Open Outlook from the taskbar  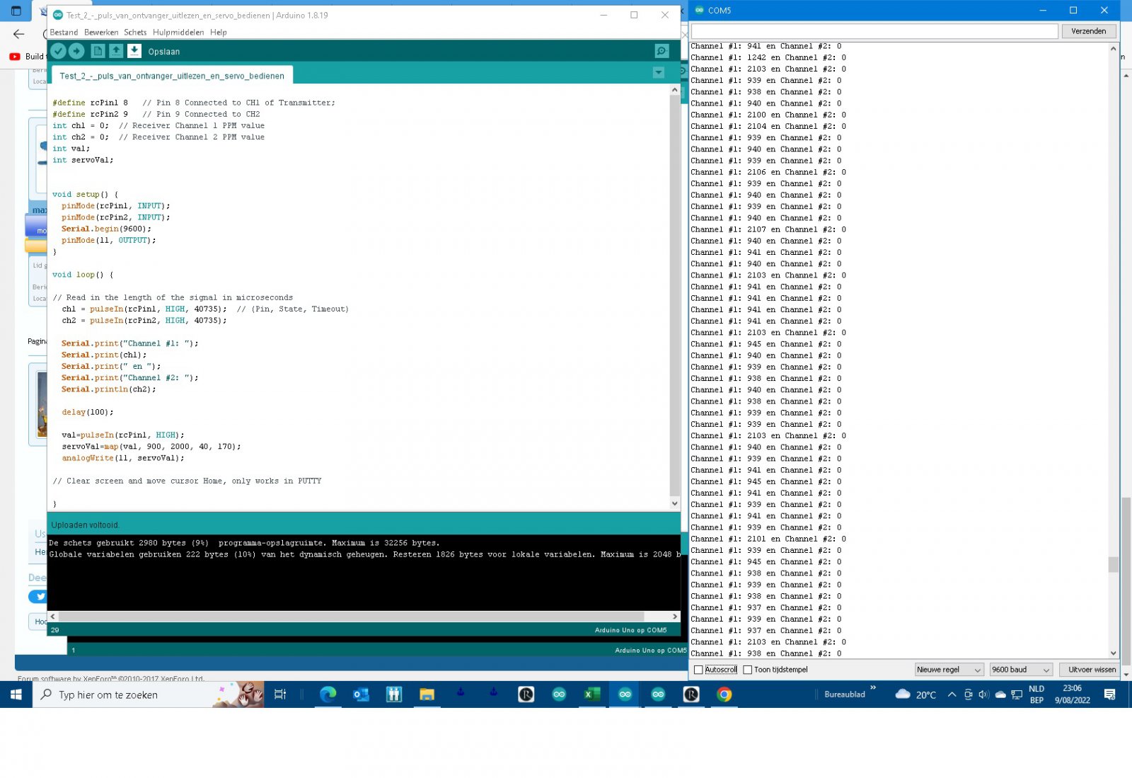361,694
